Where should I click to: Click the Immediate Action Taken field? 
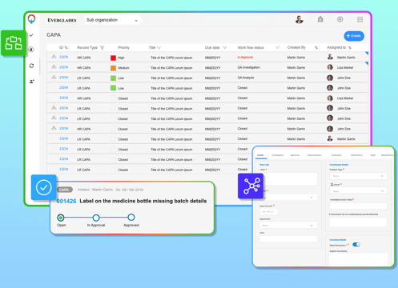click(x=358, y=206)
